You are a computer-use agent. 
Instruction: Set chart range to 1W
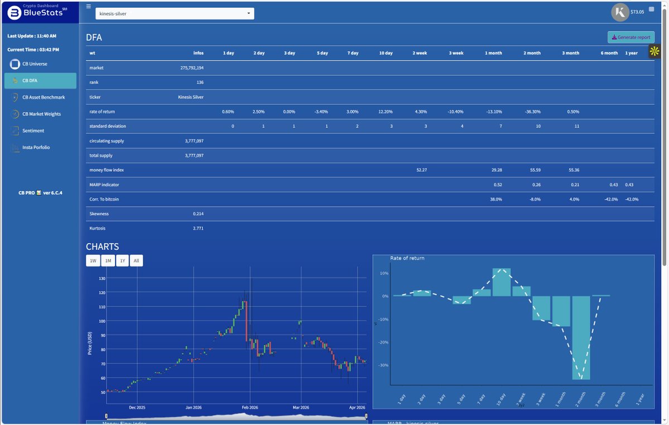tap(93, 260)
